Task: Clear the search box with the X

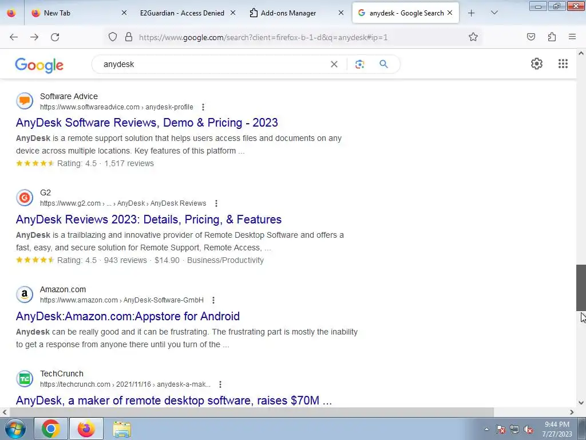Action: tap(334, 64)
